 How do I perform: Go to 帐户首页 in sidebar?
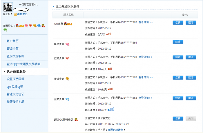[12, 41]
